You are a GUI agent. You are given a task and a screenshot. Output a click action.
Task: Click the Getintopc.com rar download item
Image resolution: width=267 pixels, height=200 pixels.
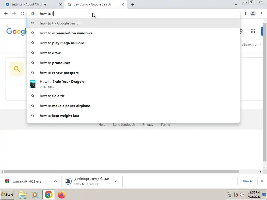click(x=88, y=181)
